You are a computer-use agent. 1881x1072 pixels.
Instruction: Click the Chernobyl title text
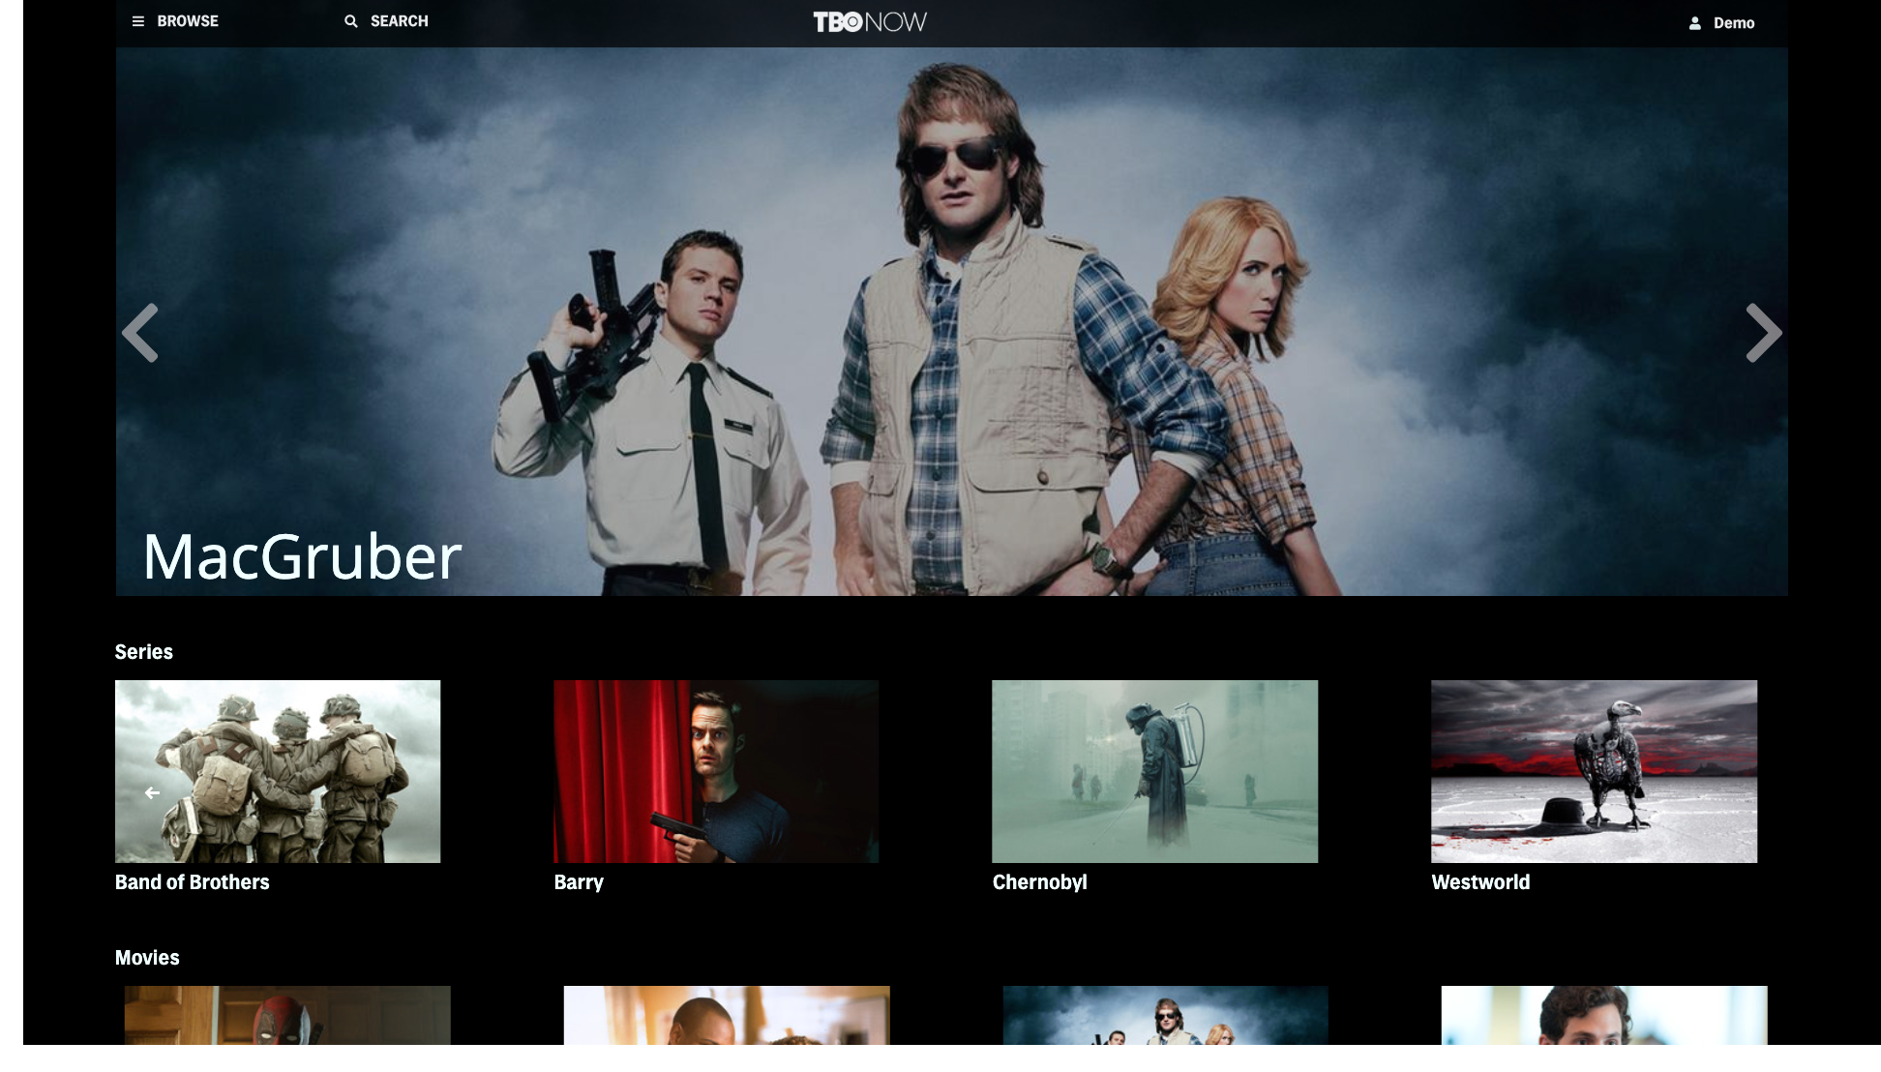pos(1040,882)
